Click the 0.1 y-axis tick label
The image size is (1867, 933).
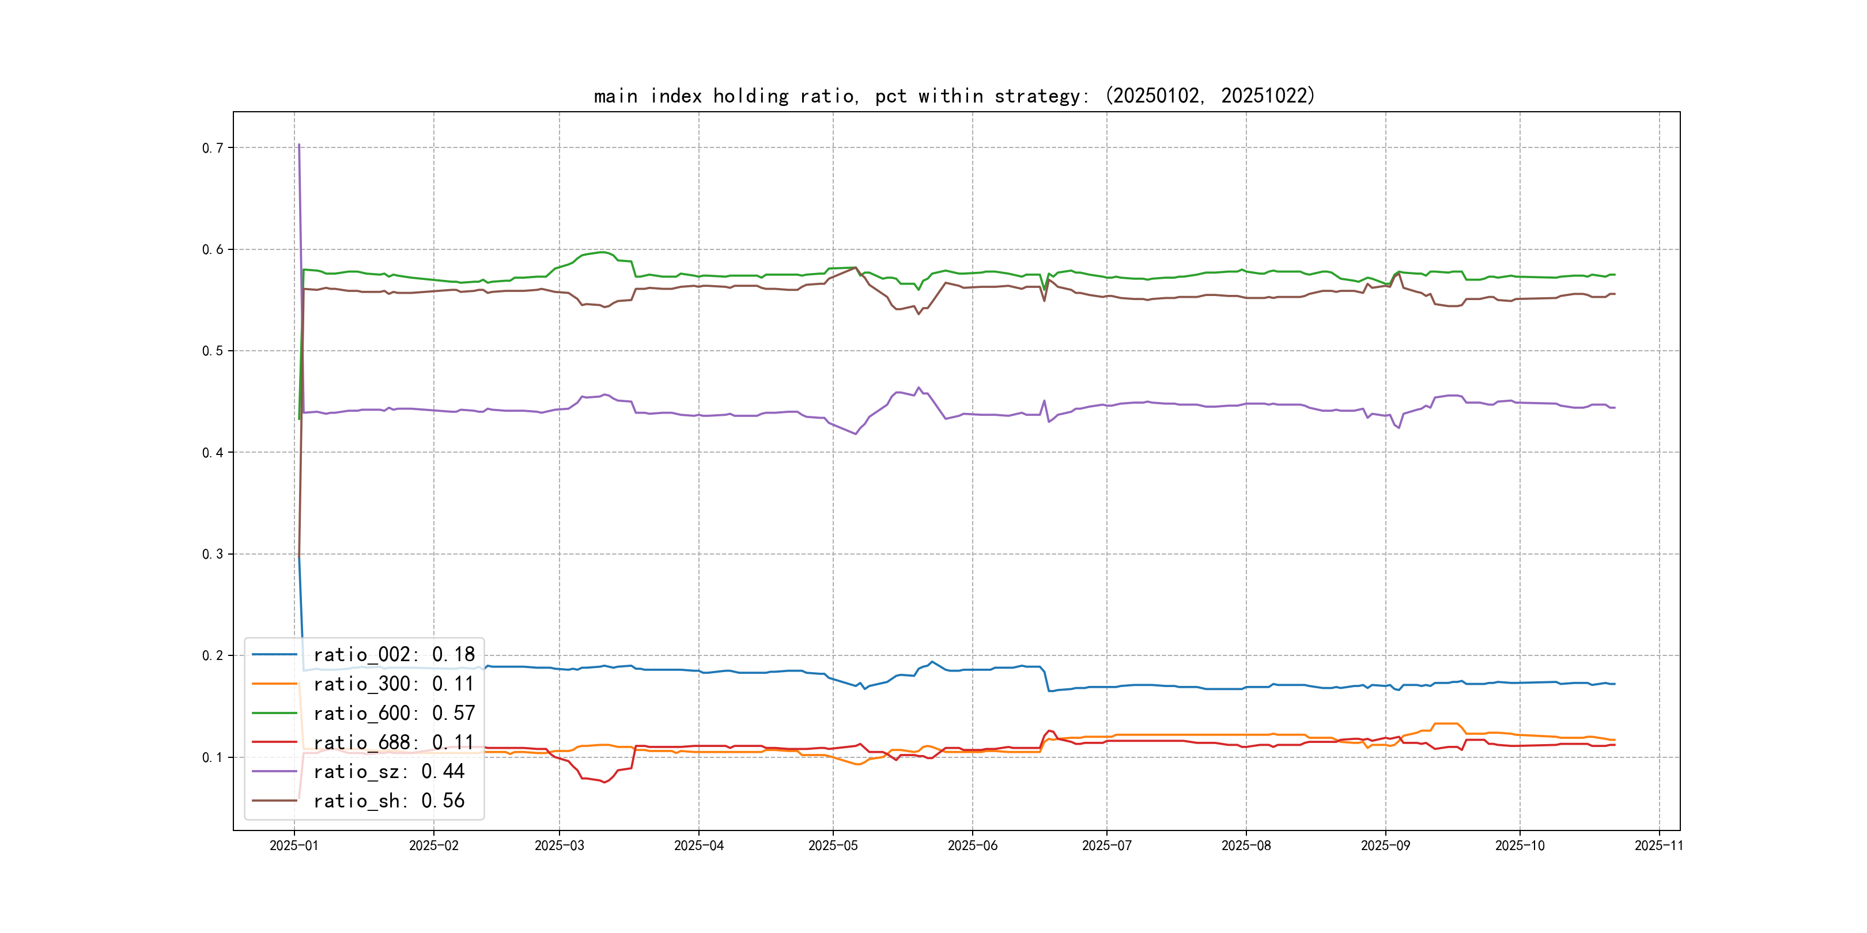213,758
